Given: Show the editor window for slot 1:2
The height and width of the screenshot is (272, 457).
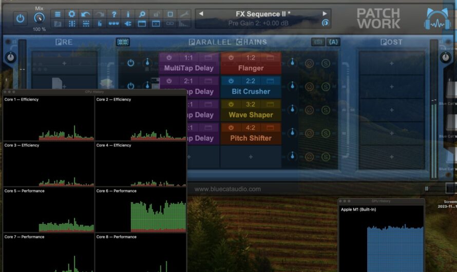Looking at the screenshot, I should (270, 57).
